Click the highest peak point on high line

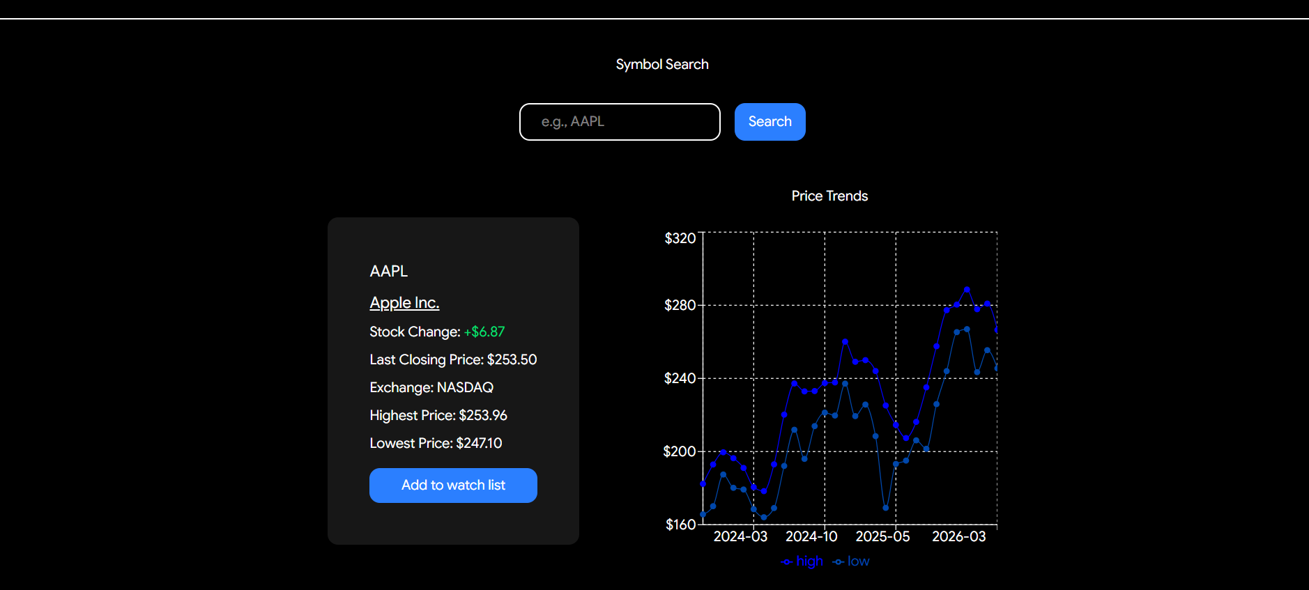click(x=967, y=289)
